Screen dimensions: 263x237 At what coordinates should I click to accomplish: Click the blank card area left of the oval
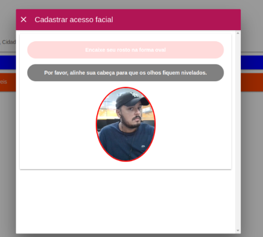point(58,125)
